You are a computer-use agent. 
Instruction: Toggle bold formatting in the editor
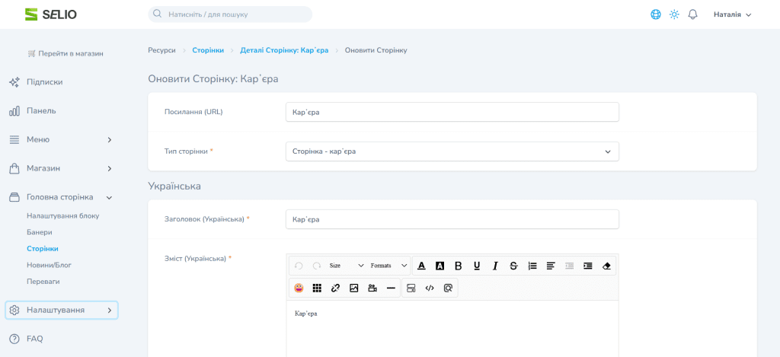[x=459, y=266]
